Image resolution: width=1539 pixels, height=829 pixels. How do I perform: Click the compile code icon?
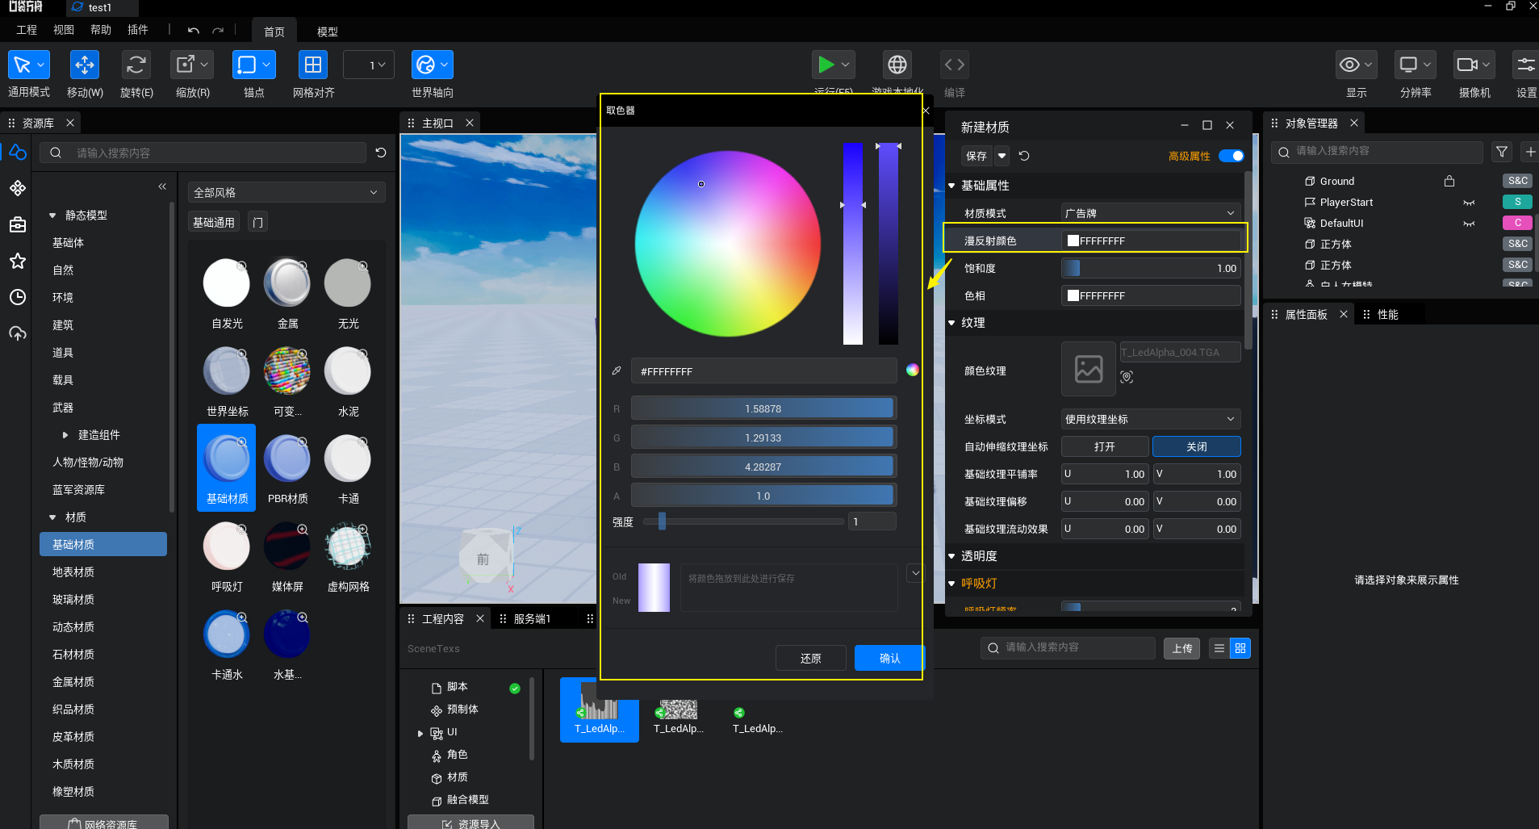point(955,65)
